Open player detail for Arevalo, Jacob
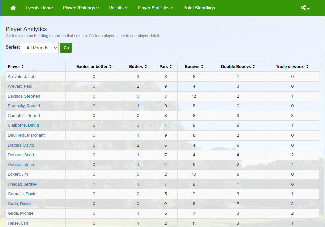 coord(22,77)
